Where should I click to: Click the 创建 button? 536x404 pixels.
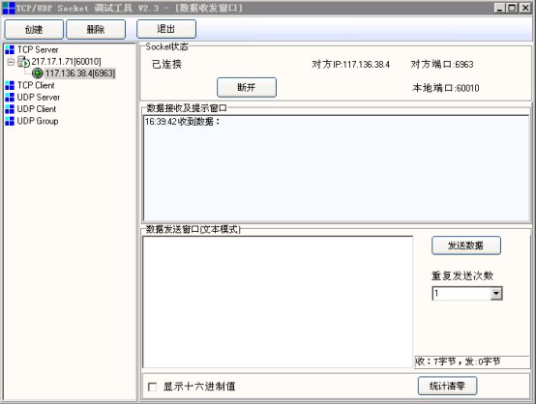pos(34,29)
